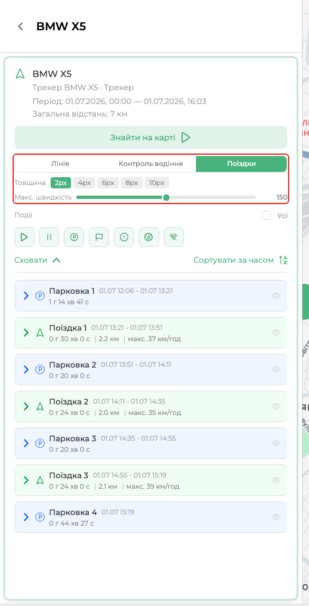Toggle visibility eye for Парковка 4
The image size is (309, 606).
pos(276,517)
